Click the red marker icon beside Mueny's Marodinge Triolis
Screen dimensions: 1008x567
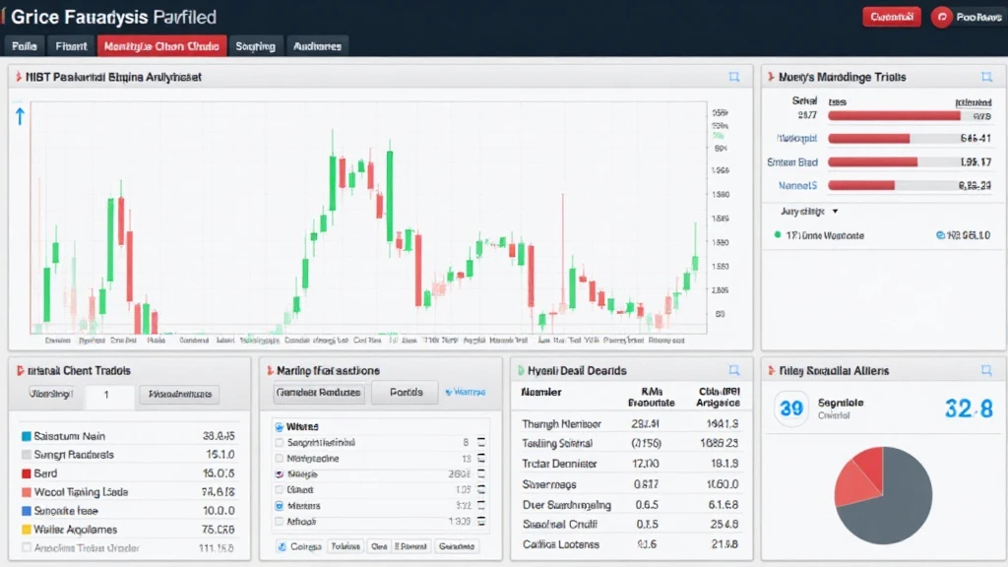click(x=771, y=77)
